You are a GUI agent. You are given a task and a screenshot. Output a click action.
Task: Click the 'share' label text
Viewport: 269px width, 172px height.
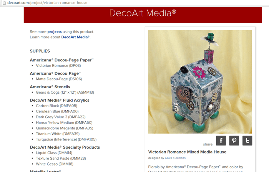[208, 144]
